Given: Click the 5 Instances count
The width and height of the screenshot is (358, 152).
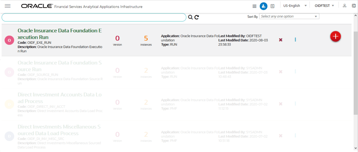Looking at the screenshot, I should pyautogui.click(x=146, y=38).
